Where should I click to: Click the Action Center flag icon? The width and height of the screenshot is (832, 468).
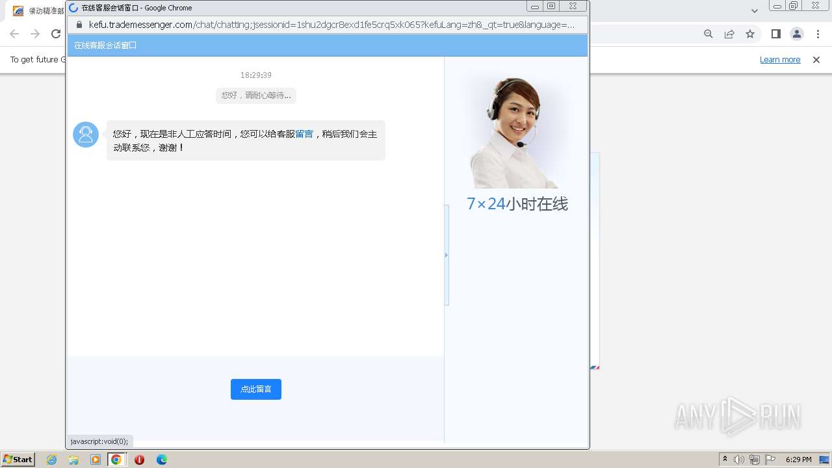click(770, 460)
